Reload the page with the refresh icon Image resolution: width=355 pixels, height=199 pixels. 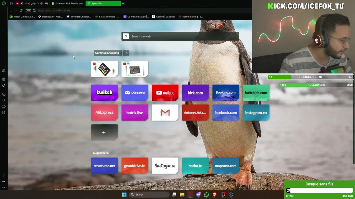21,11
